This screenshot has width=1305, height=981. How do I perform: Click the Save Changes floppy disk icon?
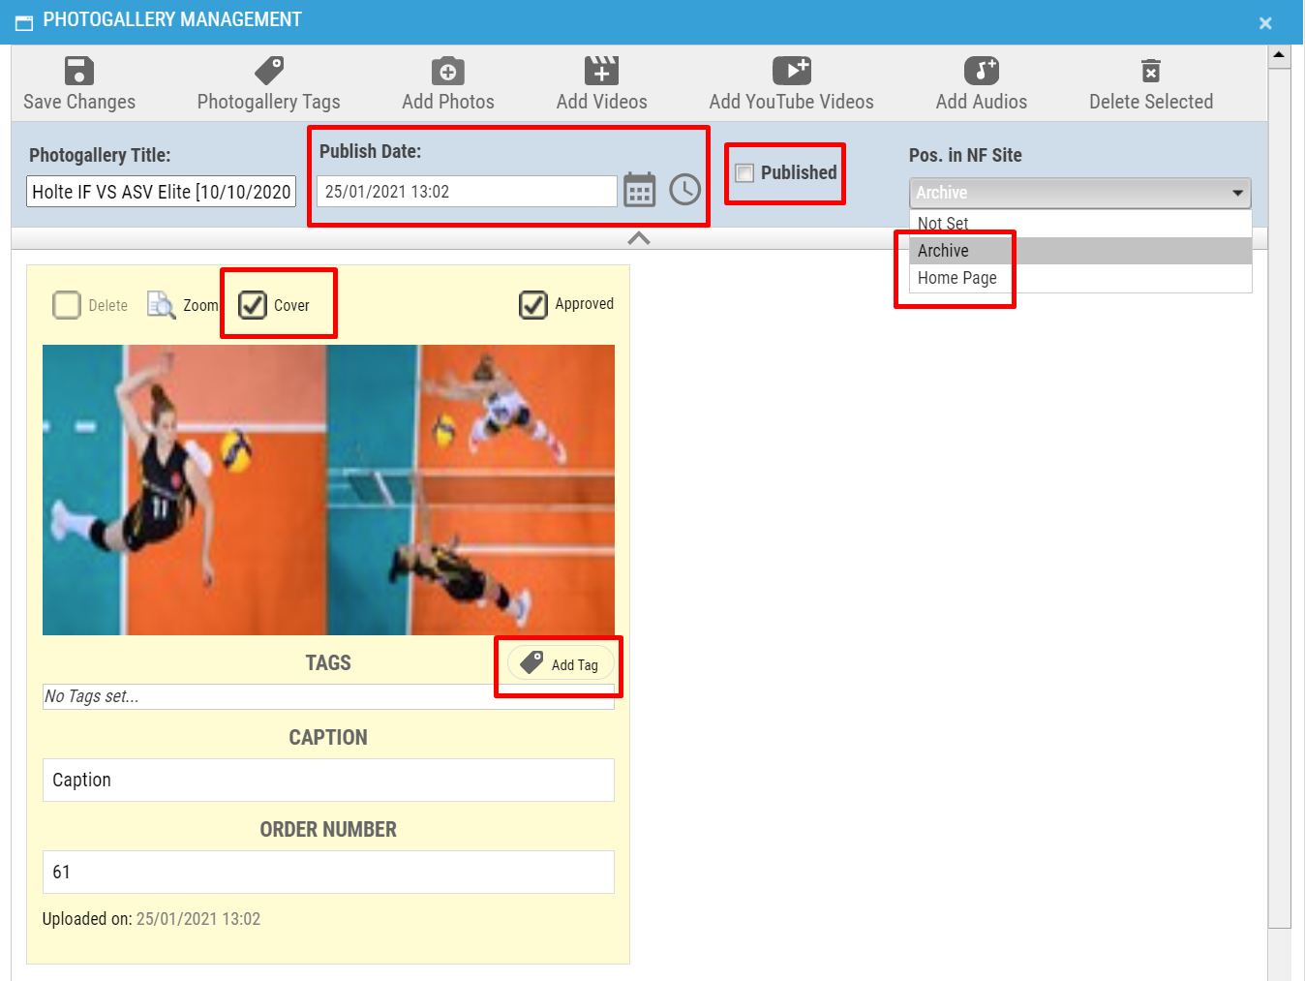click(x=78, y=71)
